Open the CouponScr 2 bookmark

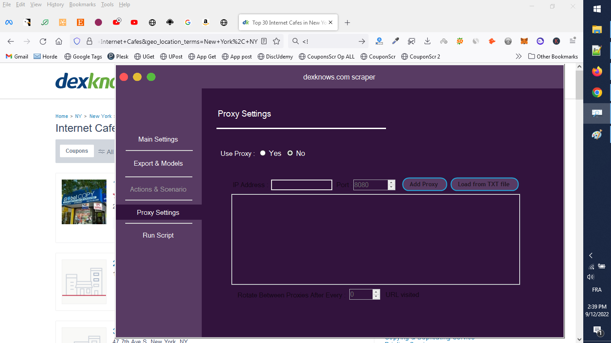(x=421, y=56)
